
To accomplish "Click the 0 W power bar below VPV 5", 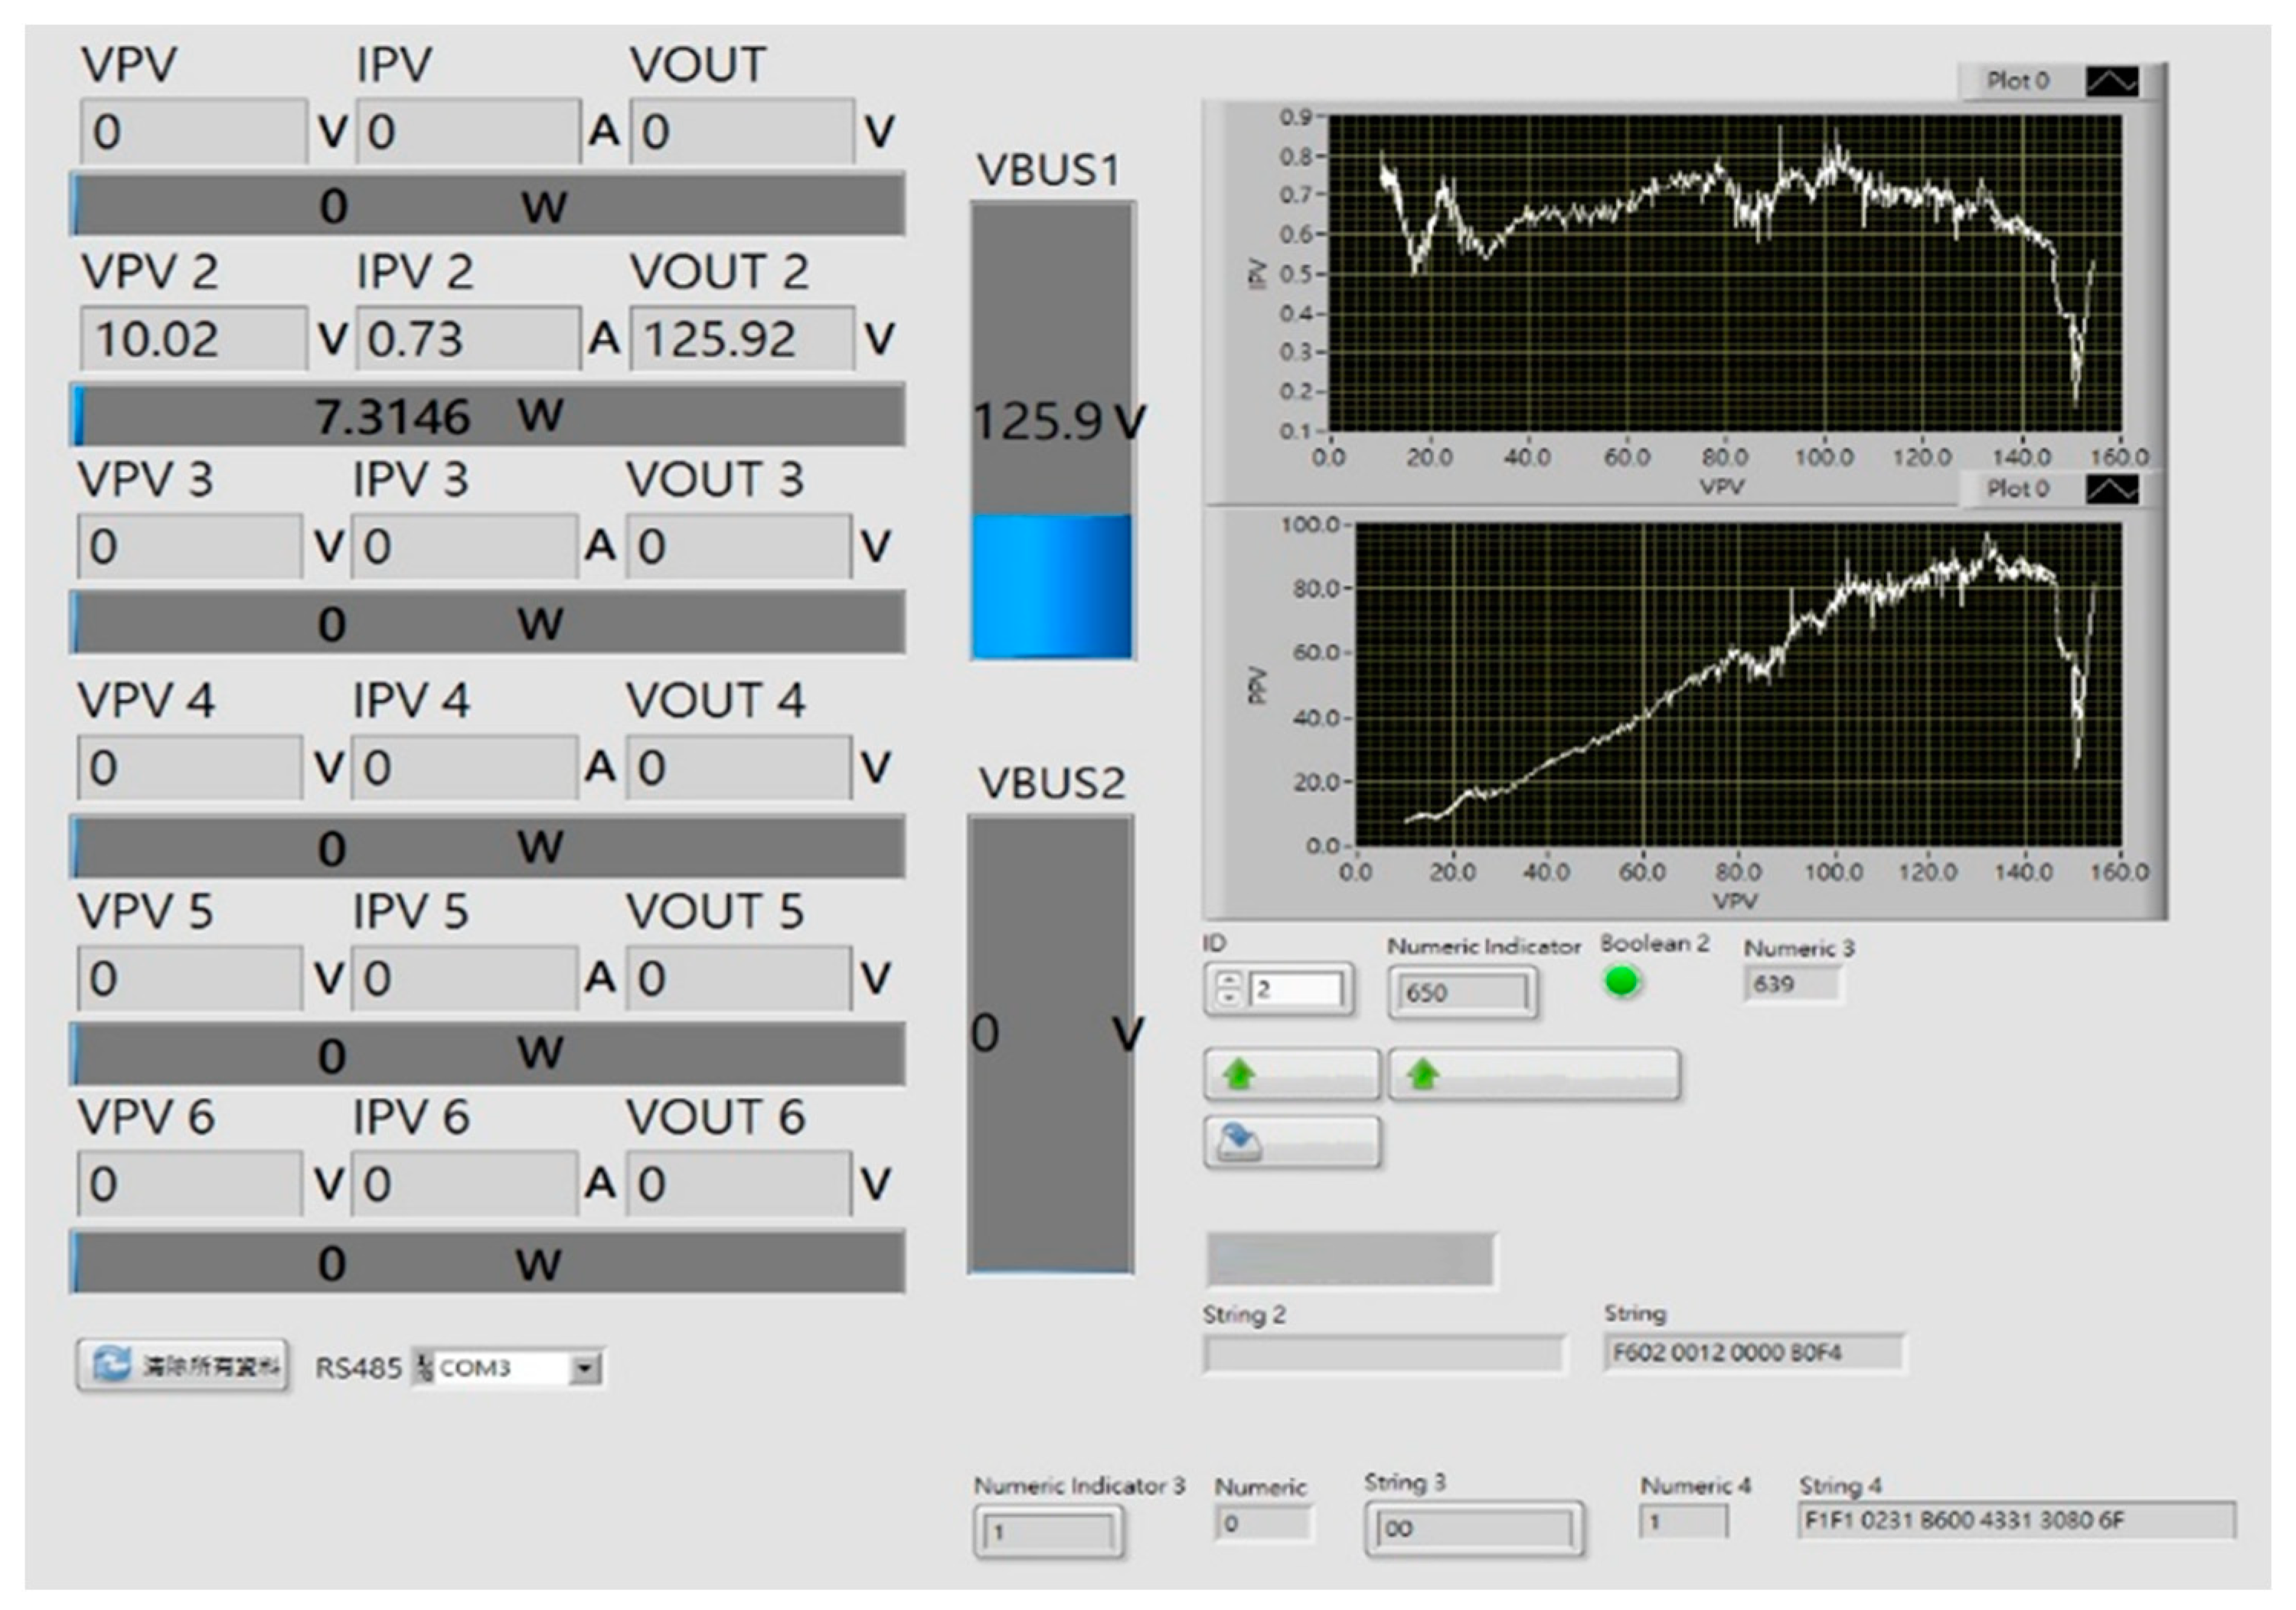I will pyautogui.click(x=488, y=1053).
